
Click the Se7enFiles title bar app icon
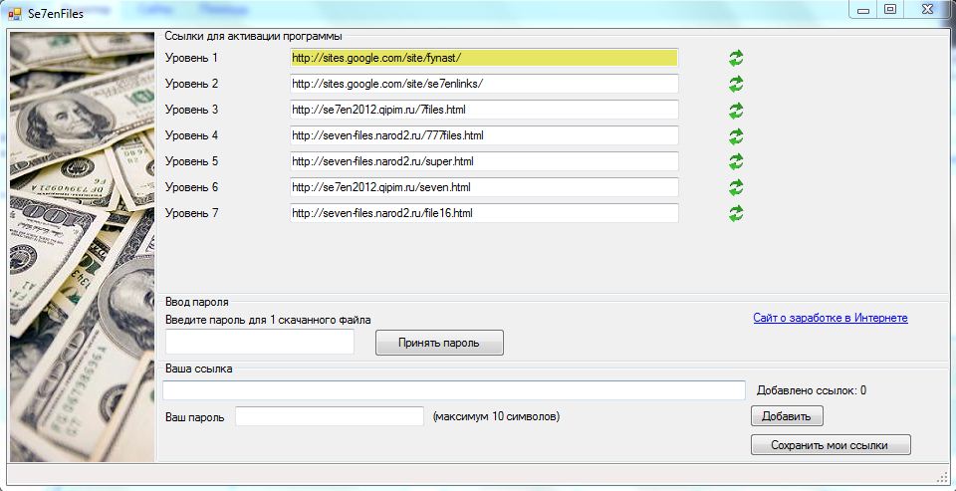(x=14, y=13)
